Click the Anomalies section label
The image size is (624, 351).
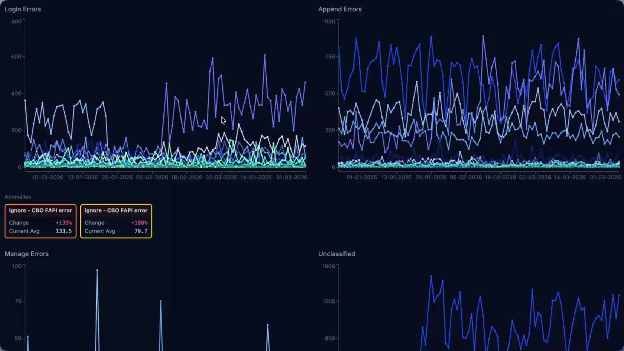[x=18, y=197]
